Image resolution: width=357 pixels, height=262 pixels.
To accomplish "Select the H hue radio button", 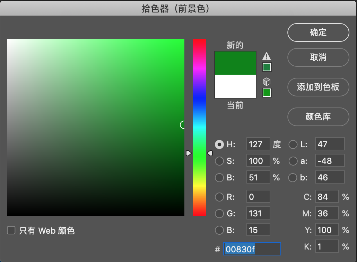I will 219,144.
